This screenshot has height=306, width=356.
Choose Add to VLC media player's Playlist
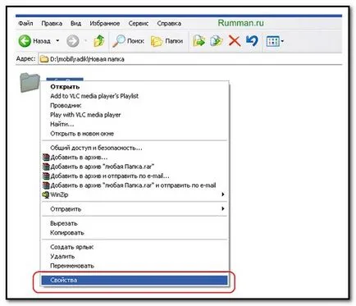click(135, 96)
